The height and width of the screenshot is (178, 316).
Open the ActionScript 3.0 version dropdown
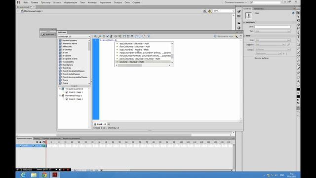click(x=74, y=37)
